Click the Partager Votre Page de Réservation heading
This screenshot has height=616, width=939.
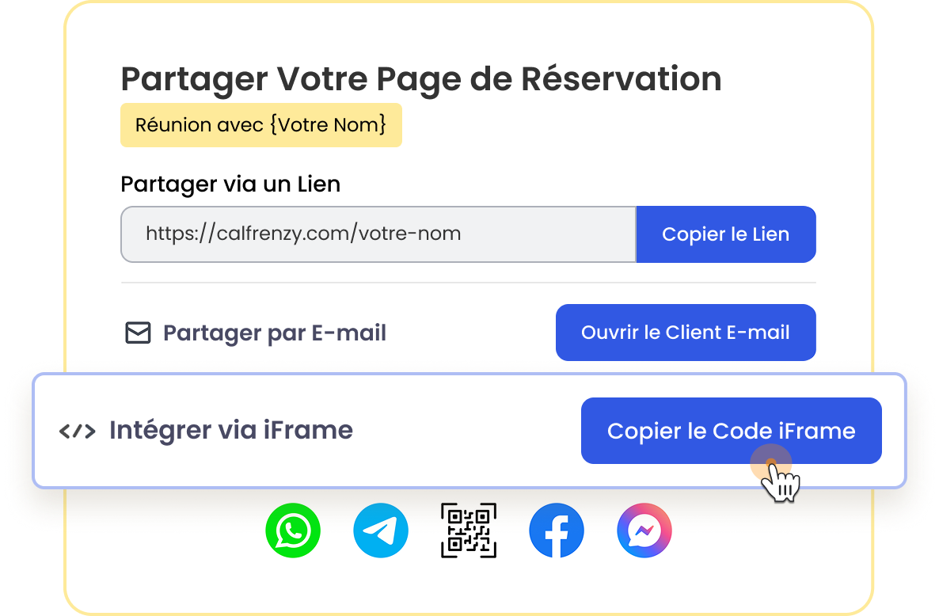pos(420,79)
